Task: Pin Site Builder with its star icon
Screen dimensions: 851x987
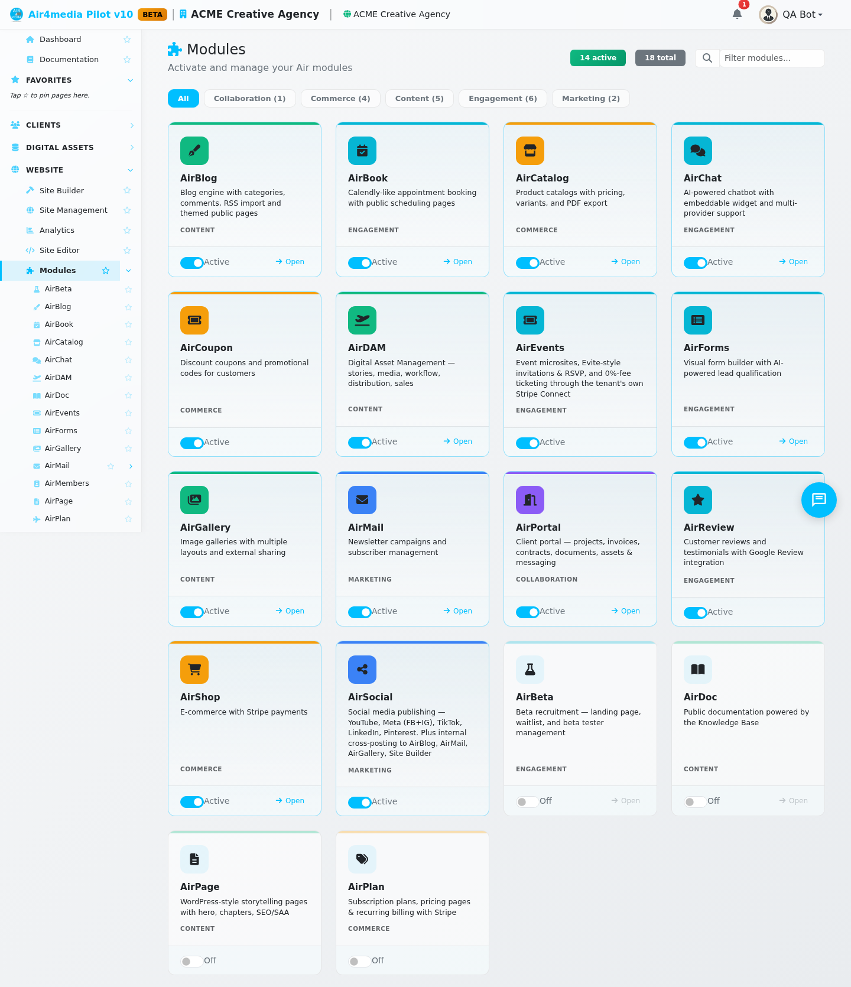Action: pyautogui.click(x=126, y=190)
